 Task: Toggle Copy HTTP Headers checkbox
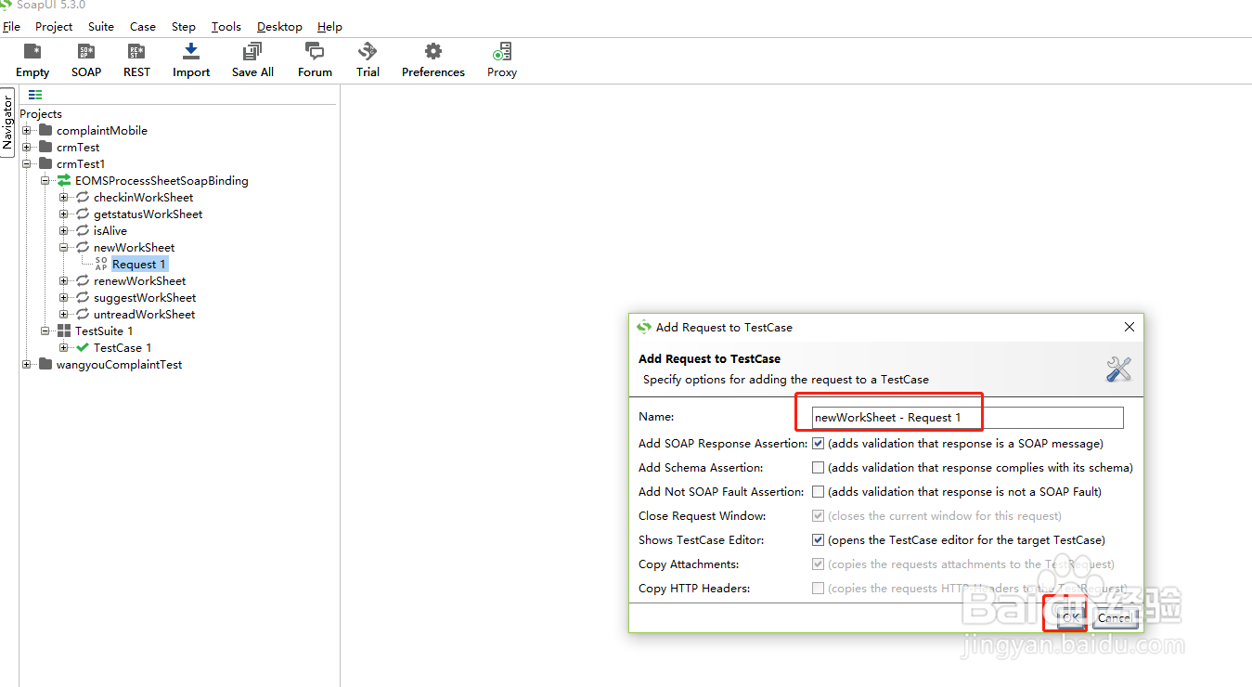point(818,589)
